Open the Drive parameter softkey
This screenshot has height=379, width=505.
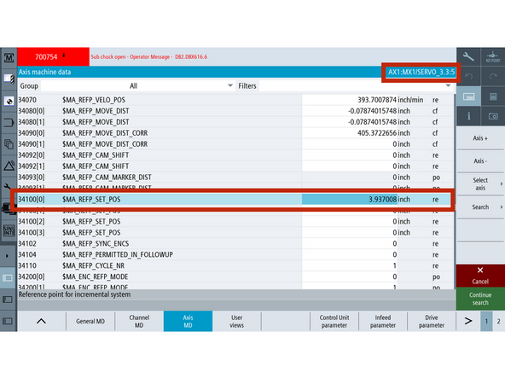432,321
